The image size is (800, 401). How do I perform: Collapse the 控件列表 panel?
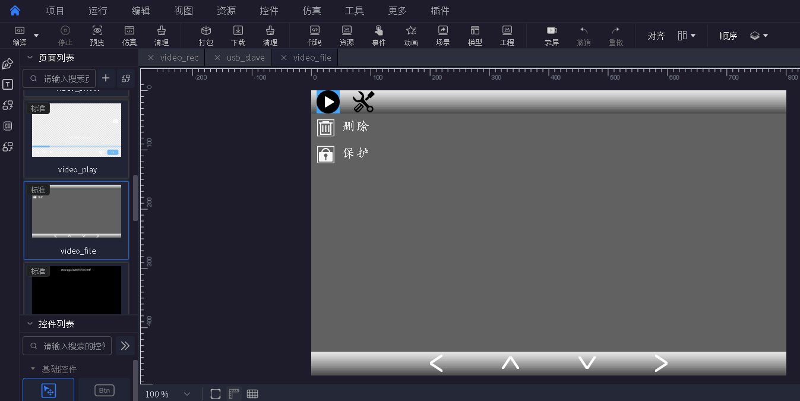30,324
